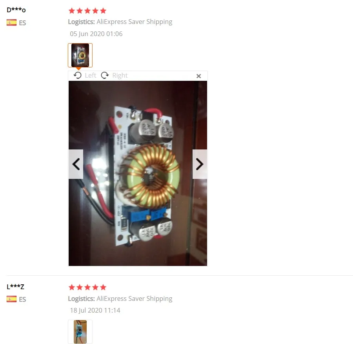Click the five-star rating of D***o's review
353x344 pixels.
click(x=87, y=11)
